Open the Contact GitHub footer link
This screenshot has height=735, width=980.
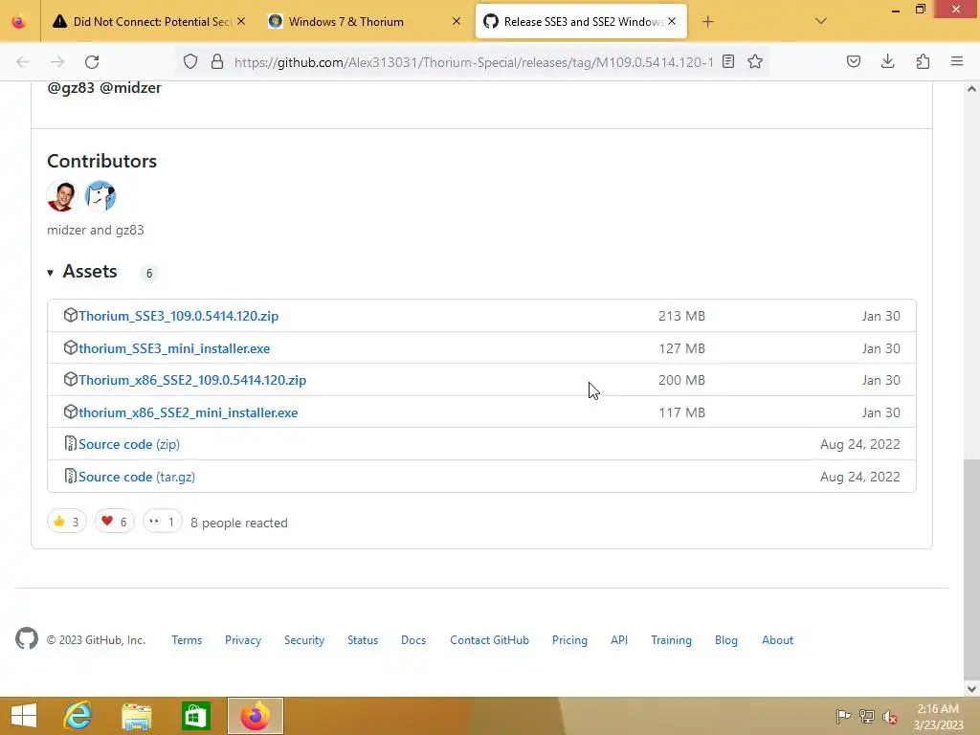coord(489,640)
